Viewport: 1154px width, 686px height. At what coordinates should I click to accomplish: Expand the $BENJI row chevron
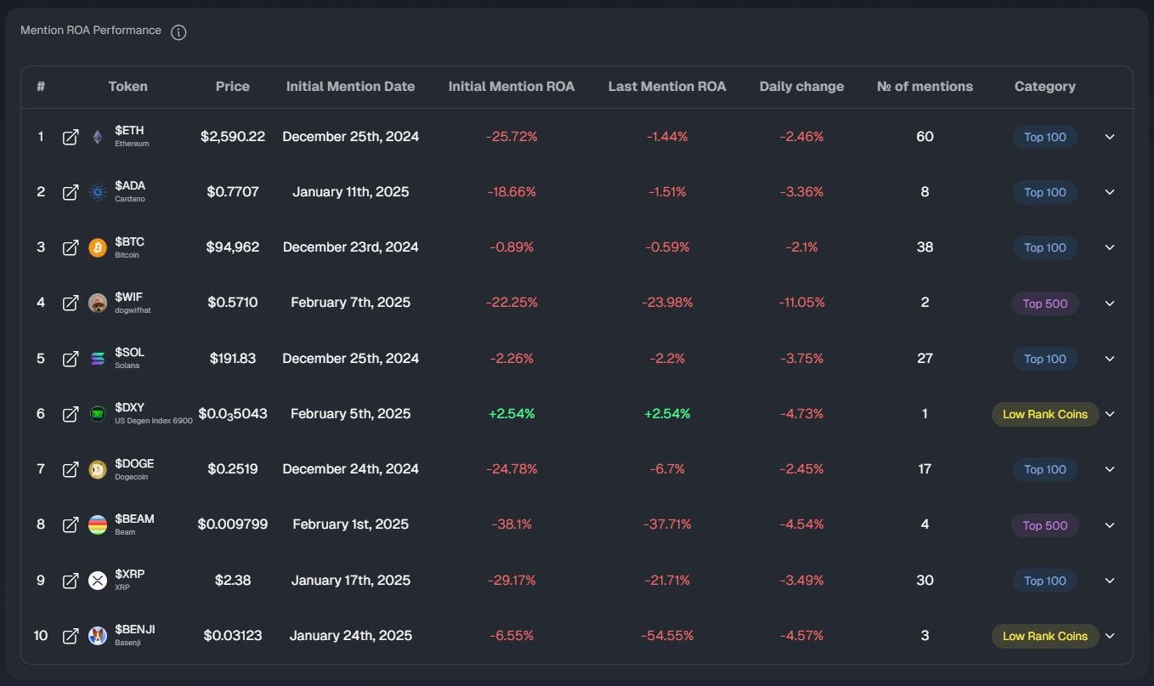[1109, 636]
